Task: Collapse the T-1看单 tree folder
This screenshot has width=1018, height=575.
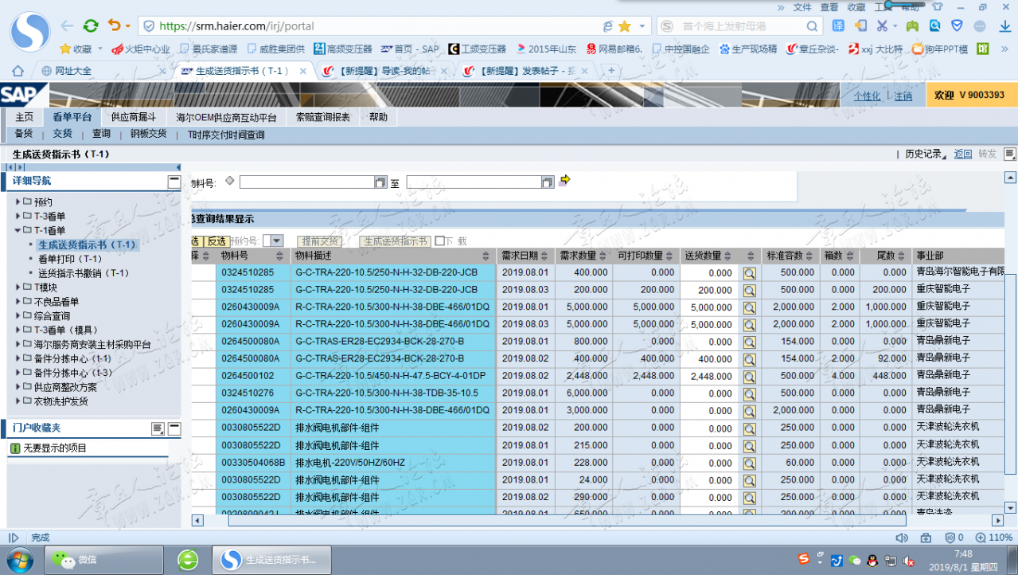Action: 18,230
